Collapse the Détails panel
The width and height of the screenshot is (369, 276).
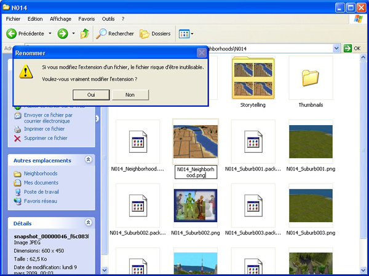pos(88,223)
